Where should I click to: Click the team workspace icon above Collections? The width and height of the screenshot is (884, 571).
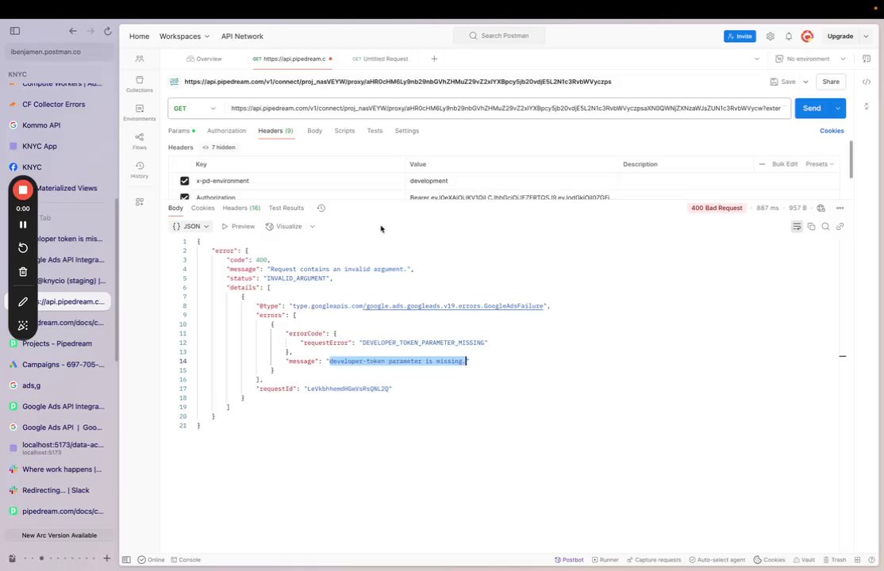139,59
